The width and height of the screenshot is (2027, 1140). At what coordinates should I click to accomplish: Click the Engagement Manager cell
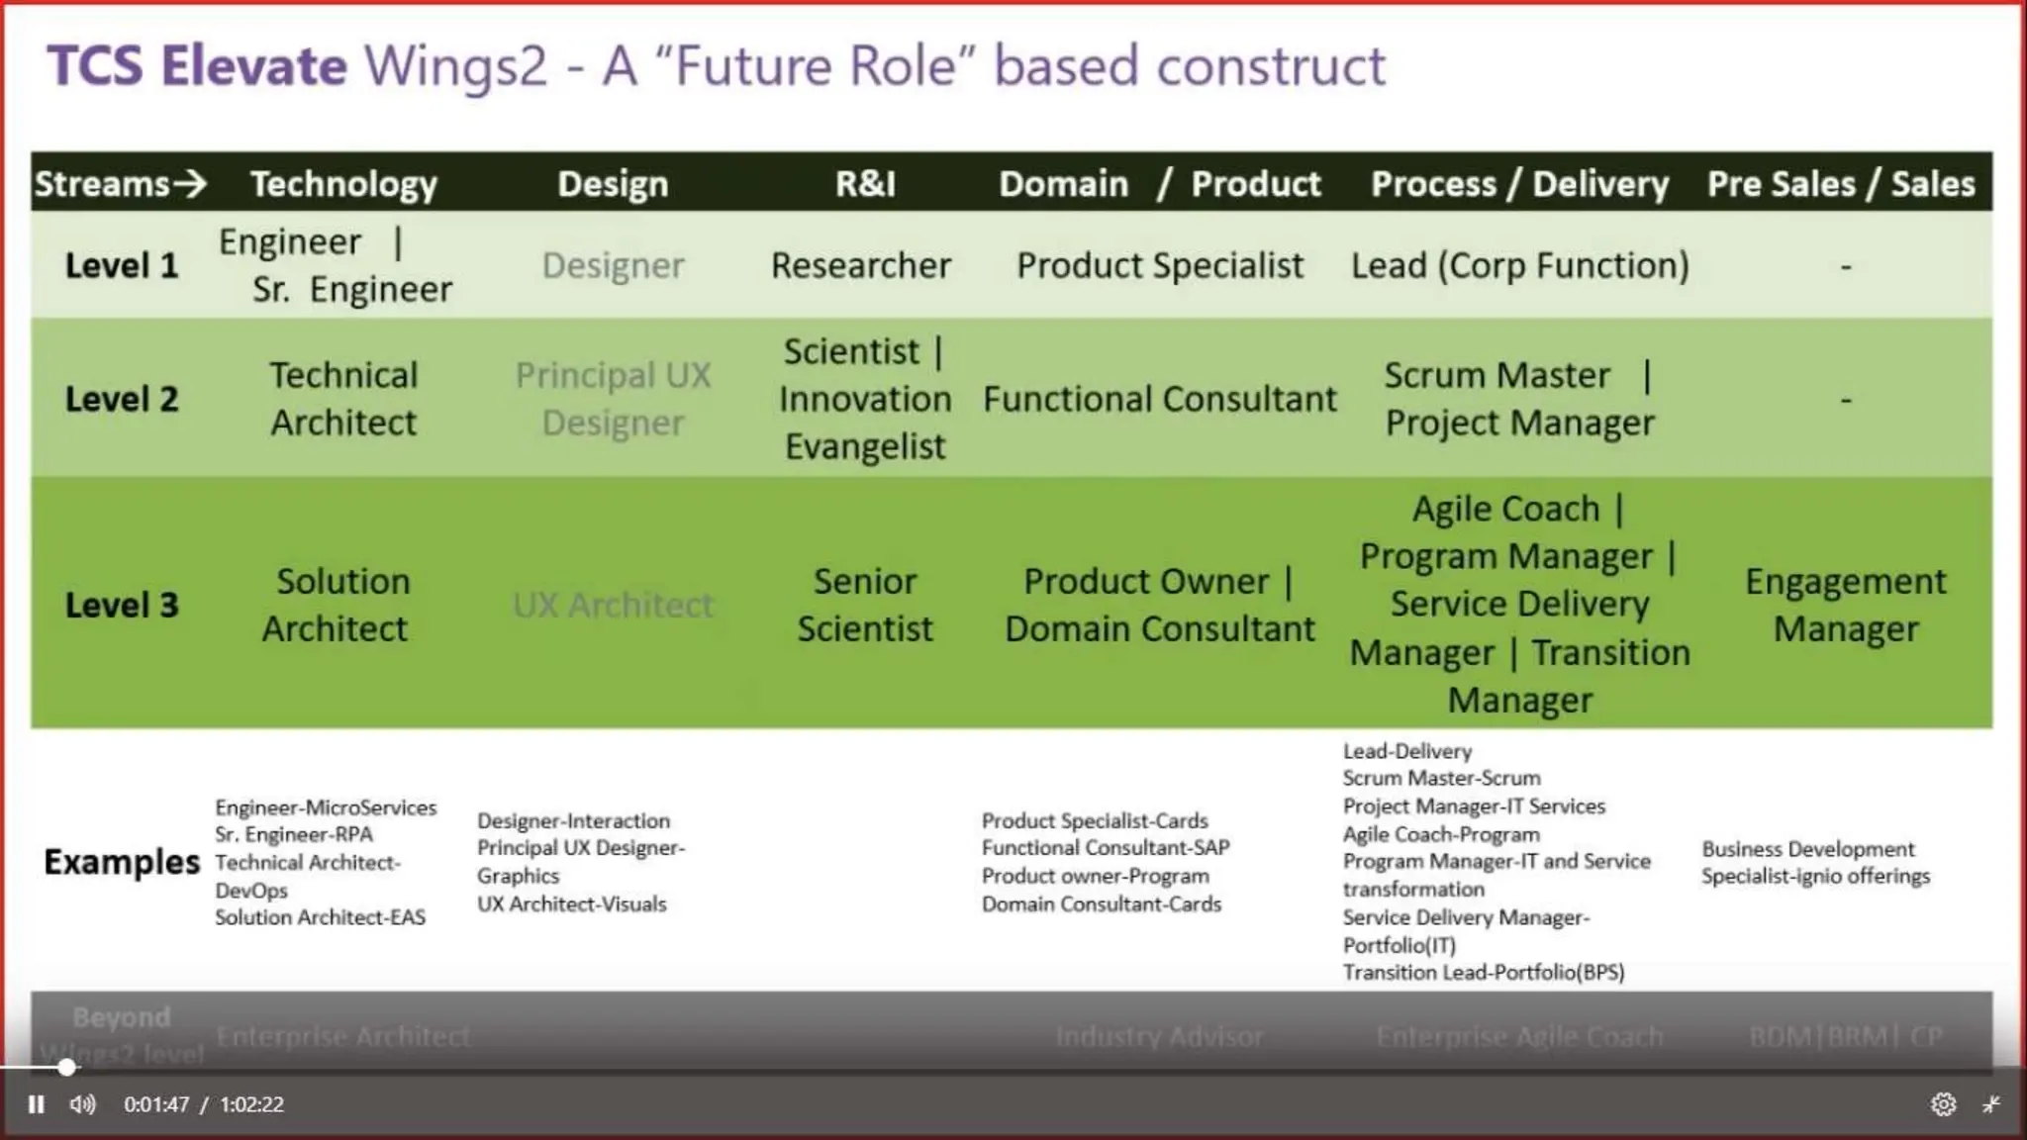(x=1845, y=605)
